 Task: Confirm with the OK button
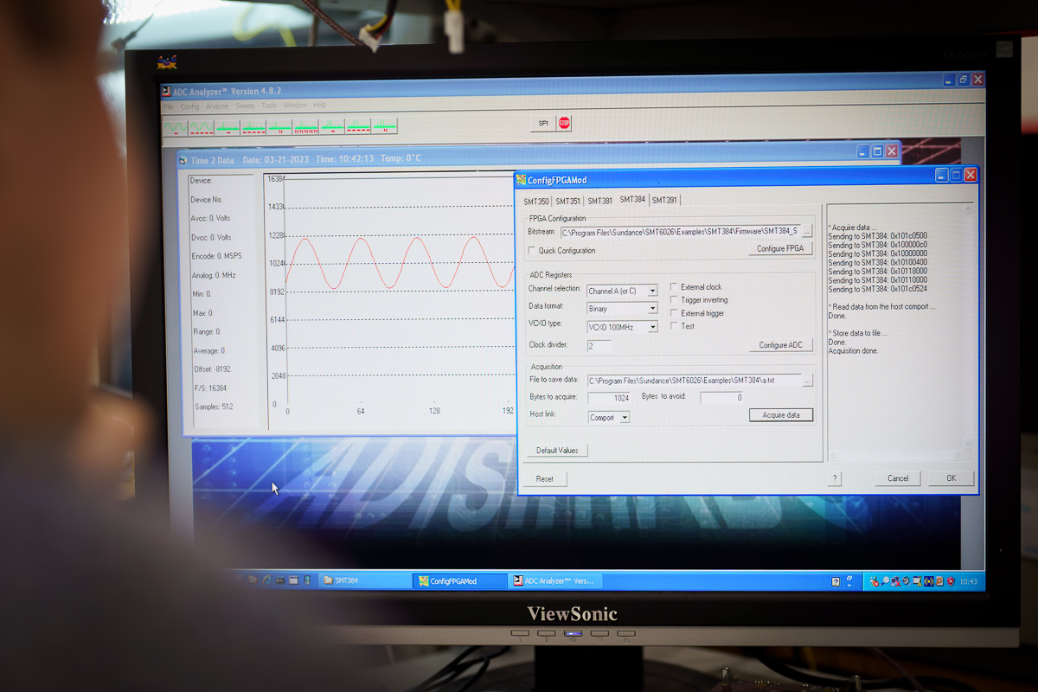click(951, 478)
